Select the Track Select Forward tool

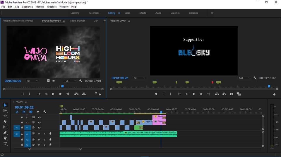coord(5,110)
